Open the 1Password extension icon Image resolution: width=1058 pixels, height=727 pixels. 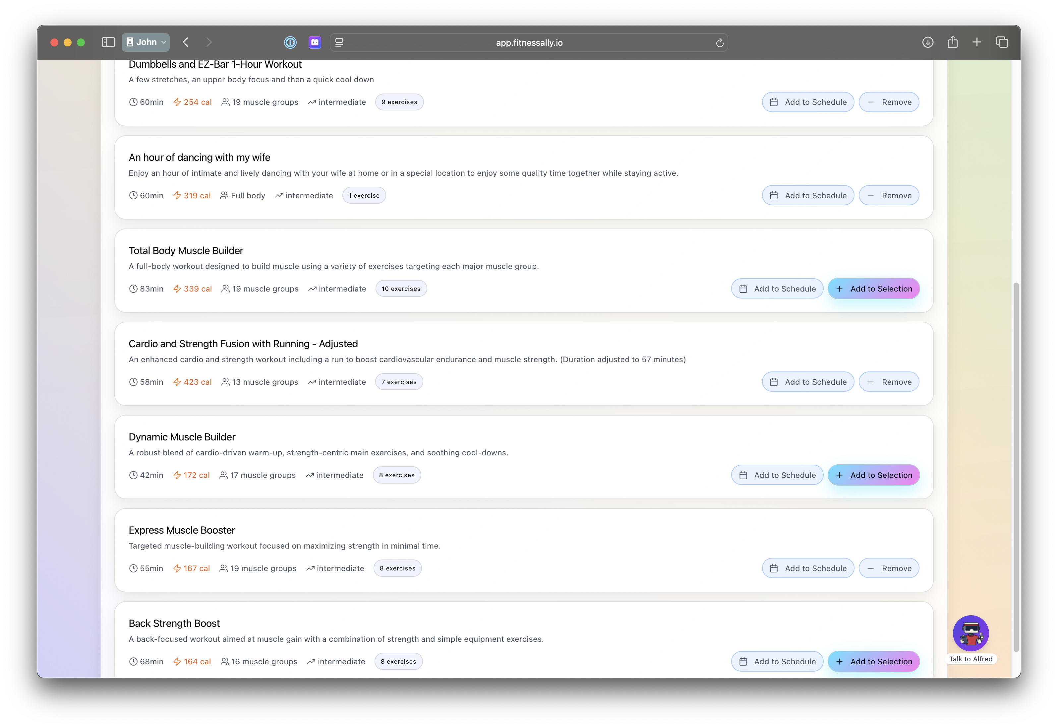click(290, 42)
